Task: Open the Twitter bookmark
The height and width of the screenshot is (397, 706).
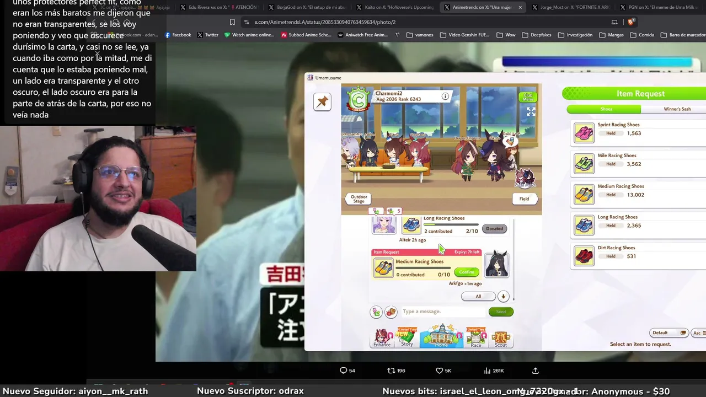Action: 207,35
